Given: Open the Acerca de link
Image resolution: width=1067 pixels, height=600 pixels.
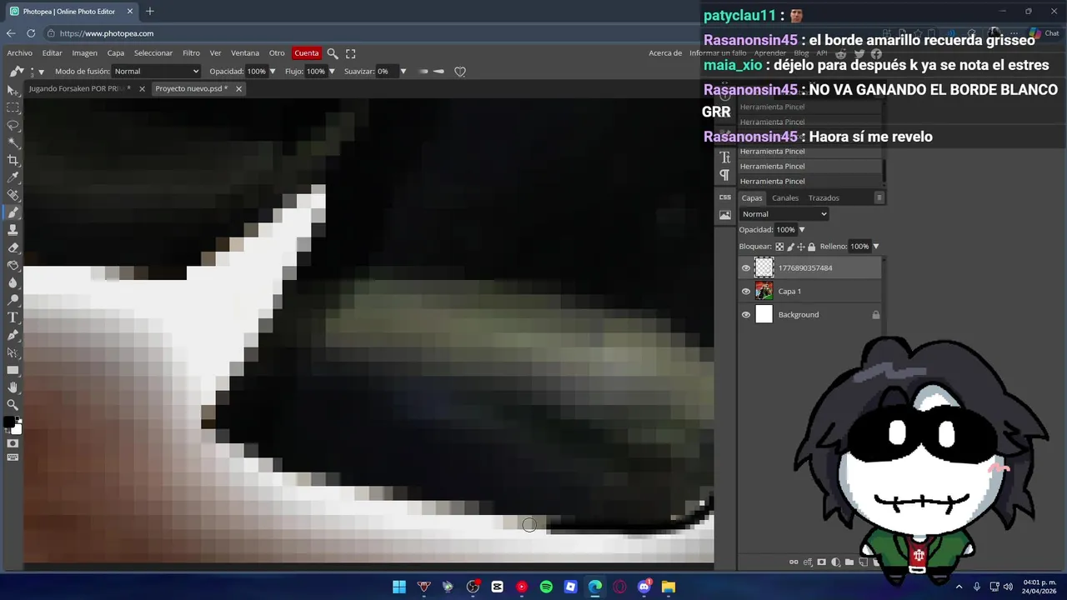Looking at the screenshot, I should pos(665,53).
